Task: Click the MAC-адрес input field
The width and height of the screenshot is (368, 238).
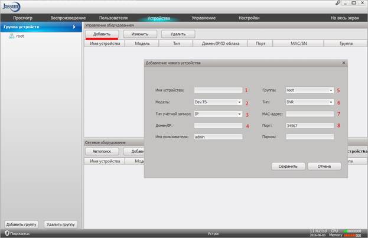Action: [310, 114]
